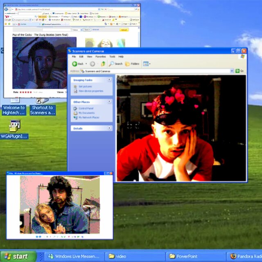Open My Documents from Other Places
Viewport: 262px width, 262px height.
coord(86,113)
